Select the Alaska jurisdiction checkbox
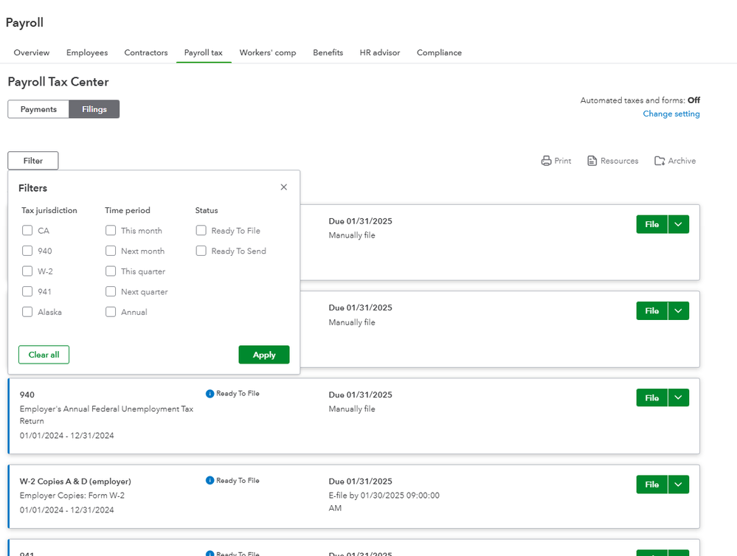The height and width of the screenshot is (556, 737). [x=27, y=312]
